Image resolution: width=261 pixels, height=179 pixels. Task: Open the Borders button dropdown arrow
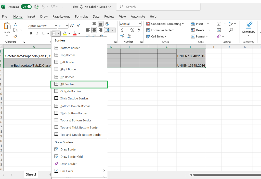[x=59, y=33]
